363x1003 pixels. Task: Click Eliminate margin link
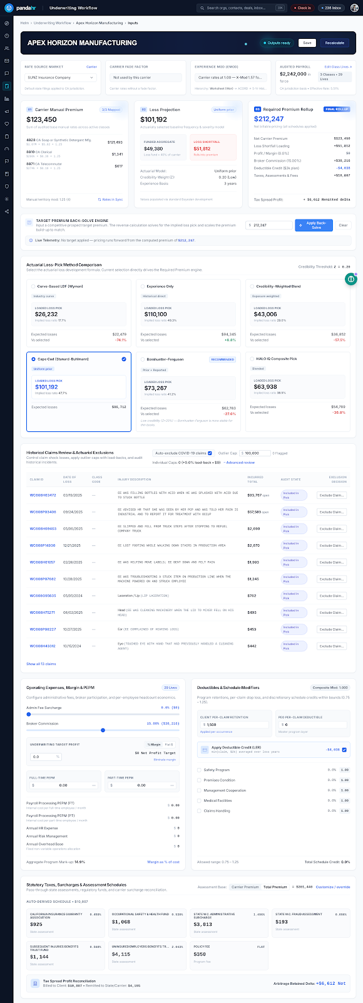165,759
